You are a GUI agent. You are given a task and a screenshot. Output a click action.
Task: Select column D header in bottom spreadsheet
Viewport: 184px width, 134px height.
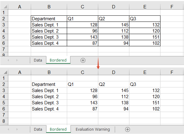click(114, 72)
